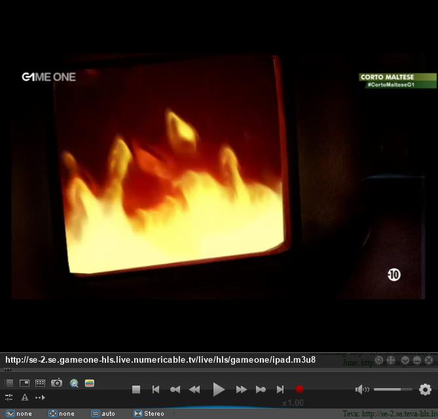This screenshot has height=419, width=438.
Task: Switch to the compact window mode icon
Action: 379,360
